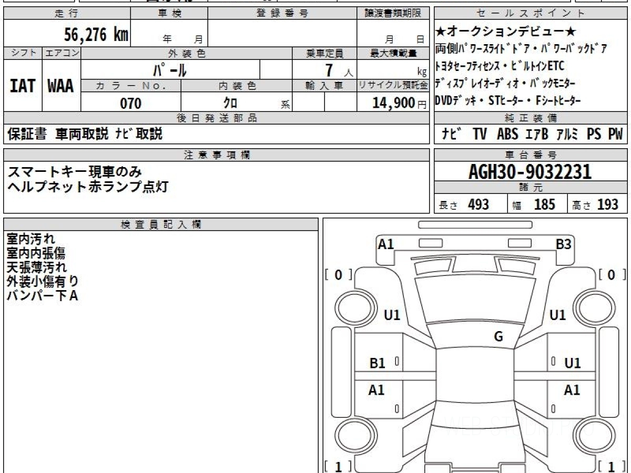This screenshot has height=473, width=631.
Task: Click the 外装小傷有り inspector note
Action: pyautogui.click(x=43, y=282)
